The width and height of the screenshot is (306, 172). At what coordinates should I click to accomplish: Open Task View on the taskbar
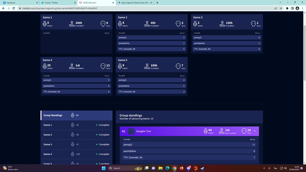(147, 168)
